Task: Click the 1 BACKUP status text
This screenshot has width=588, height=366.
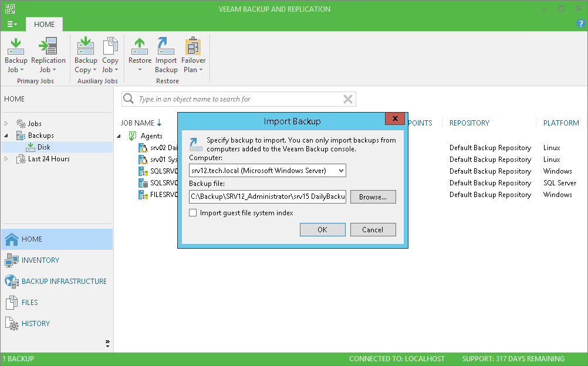Action: pos(18,359)
